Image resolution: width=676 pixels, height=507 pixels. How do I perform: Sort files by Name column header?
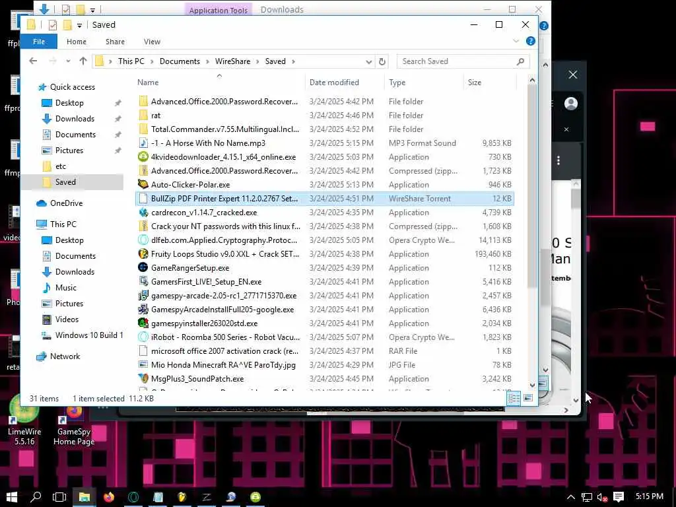point(148,83)
